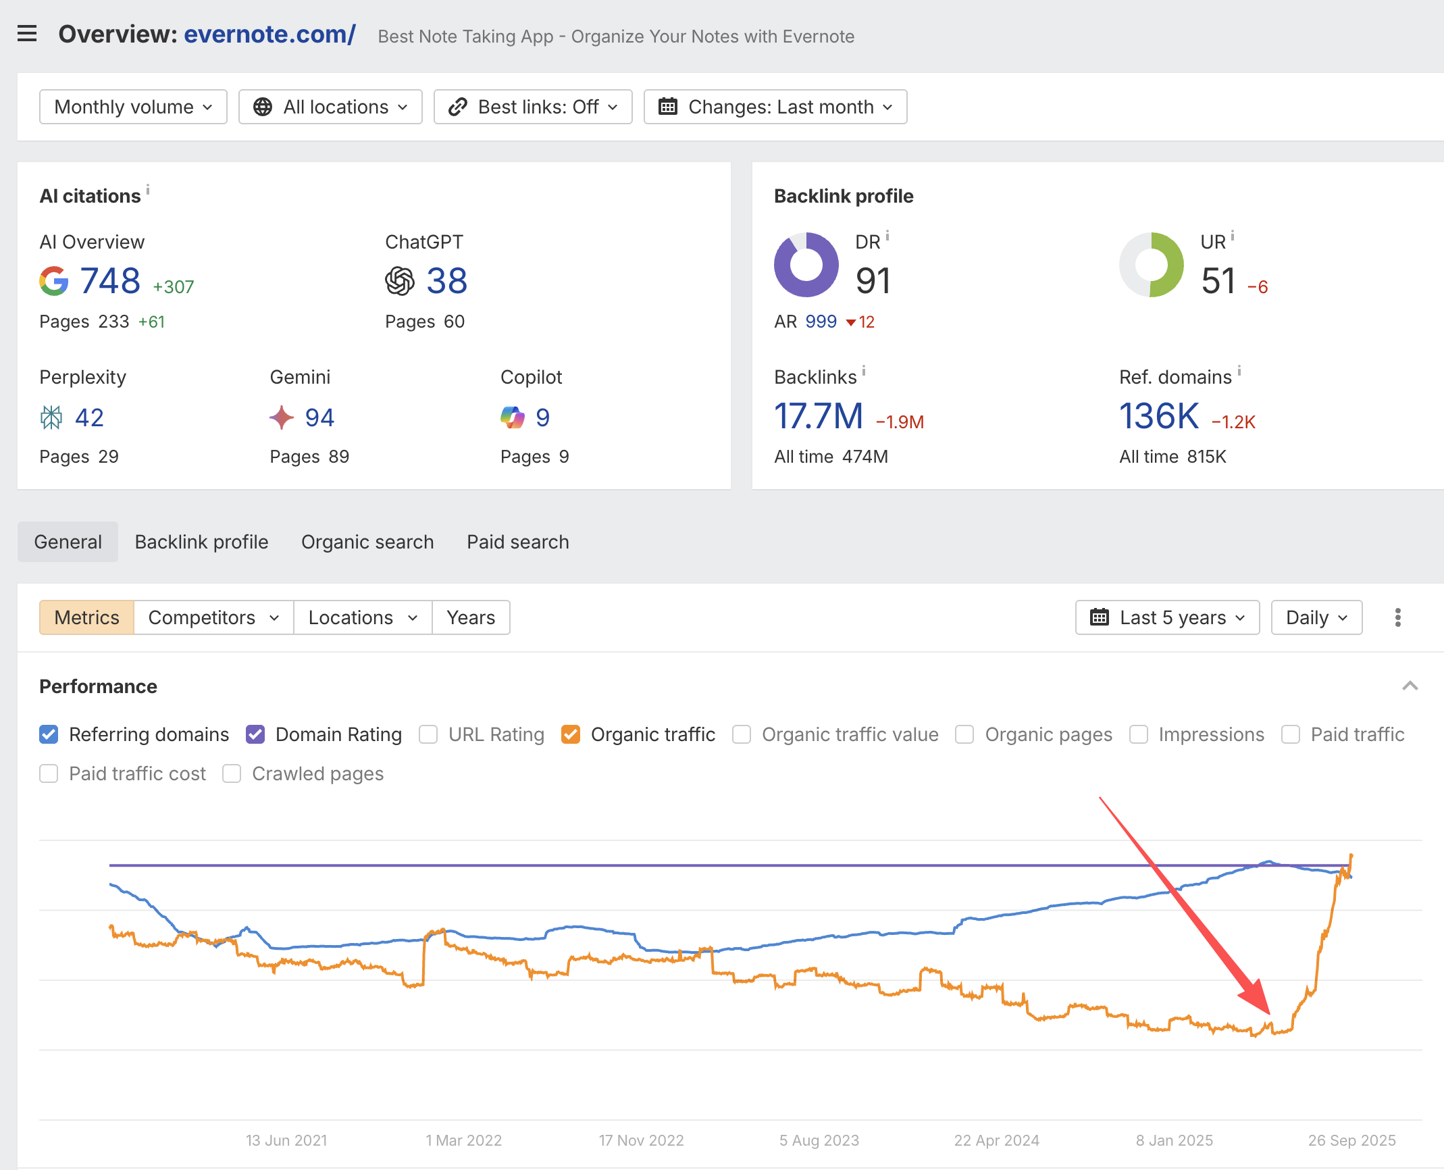Enable Organic pages checkbox

click(x=964, y=734)
